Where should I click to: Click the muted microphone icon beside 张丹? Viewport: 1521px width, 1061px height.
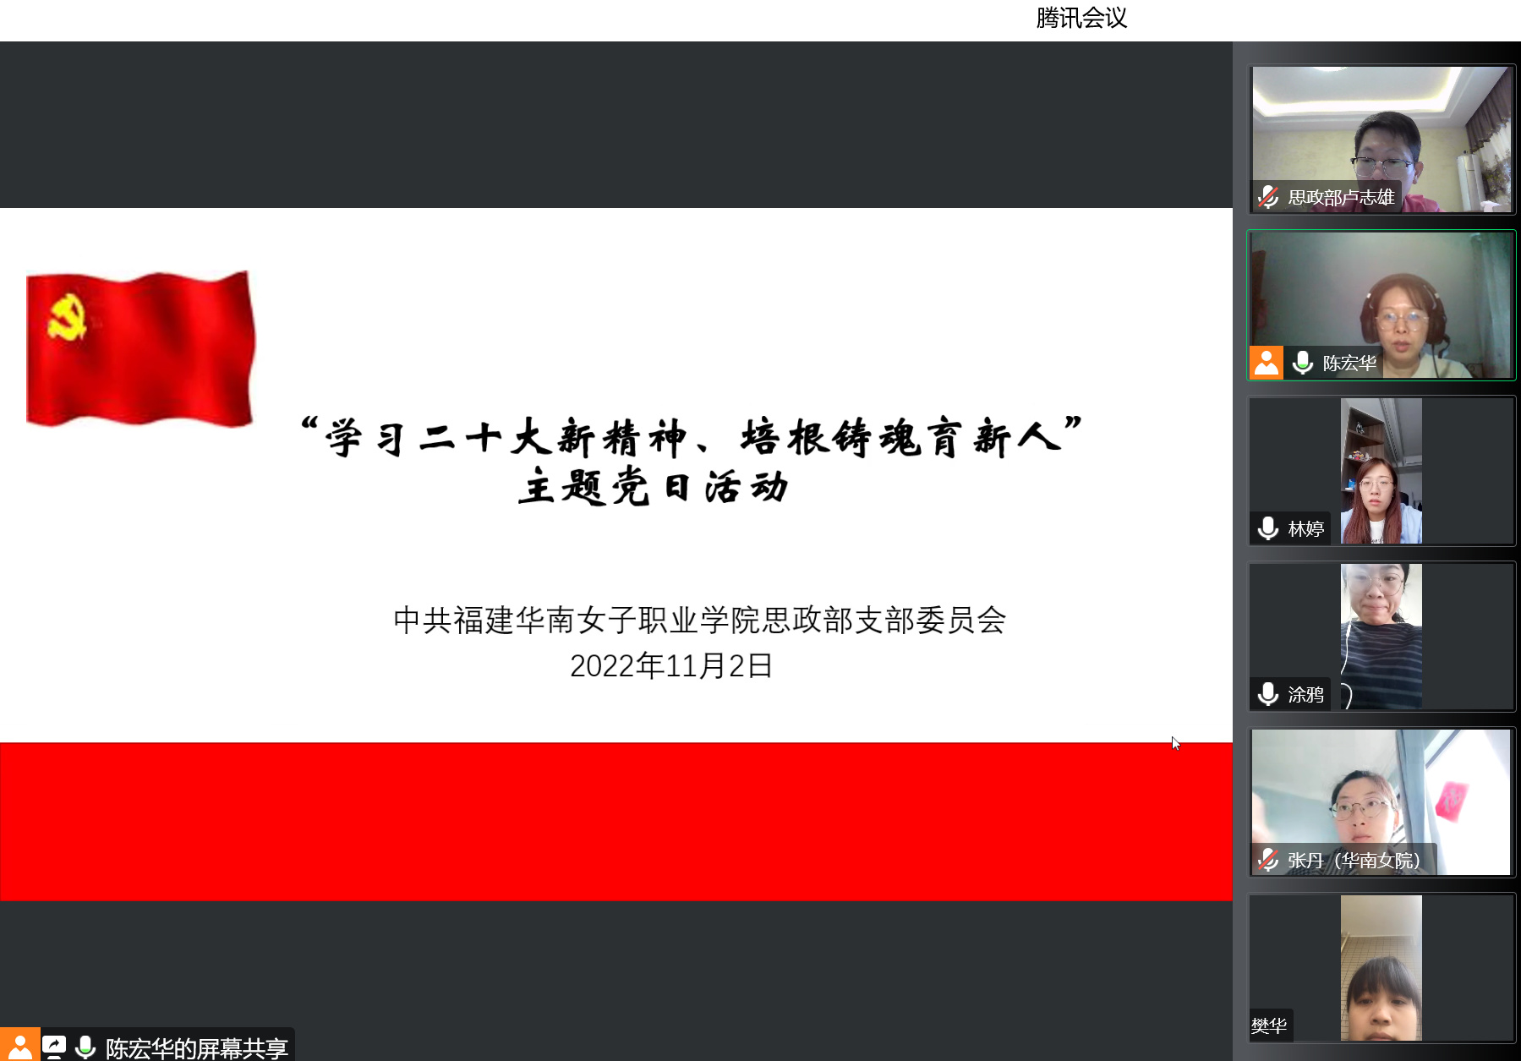tap(1267, 860)
